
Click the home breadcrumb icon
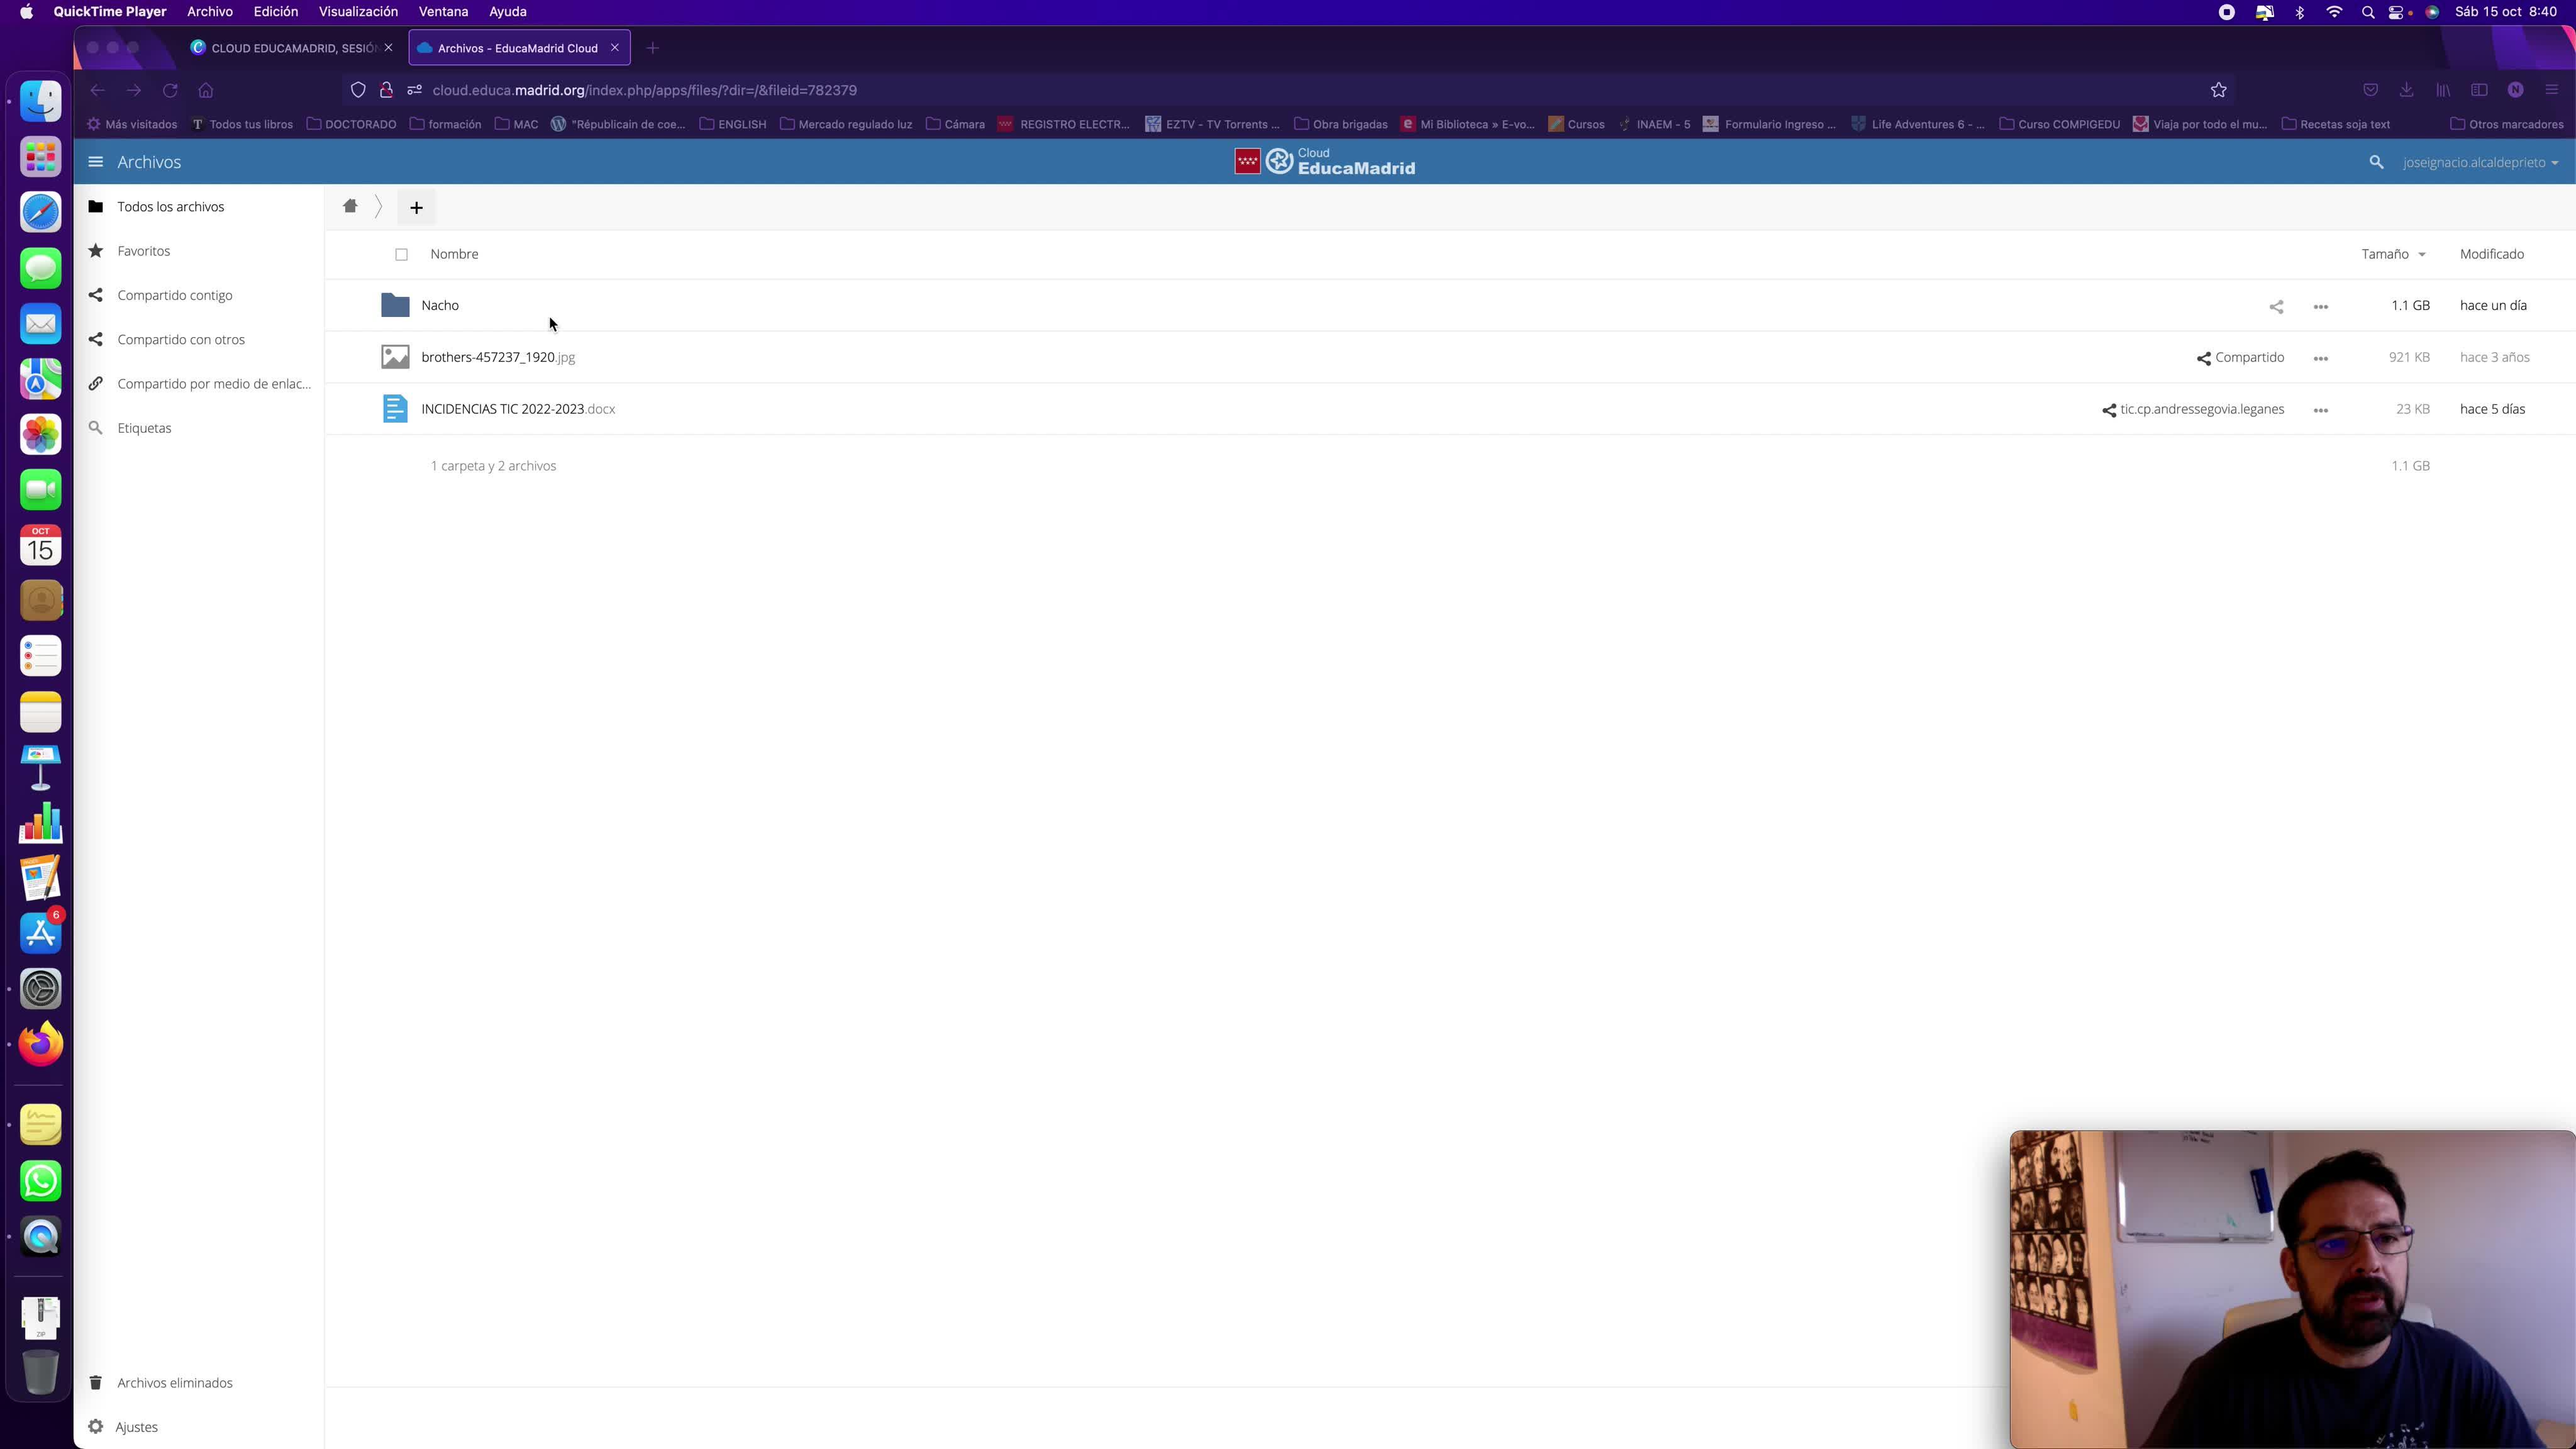click(350, 206)
